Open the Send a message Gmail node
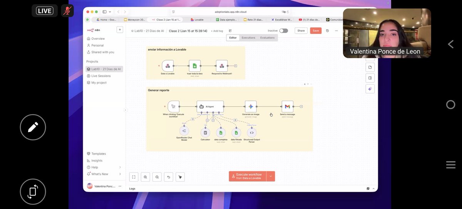The width and height of the screenshot is (462, 209). coord(287,106)
